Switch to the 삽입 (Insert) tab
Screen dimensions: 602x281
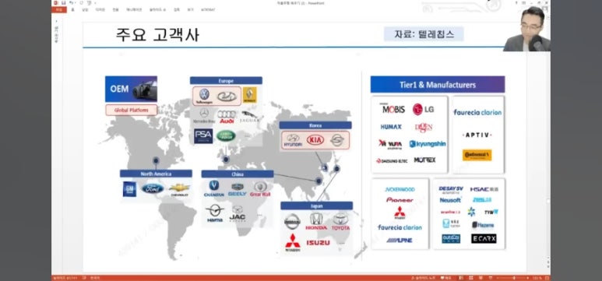(x=85, y=9)
